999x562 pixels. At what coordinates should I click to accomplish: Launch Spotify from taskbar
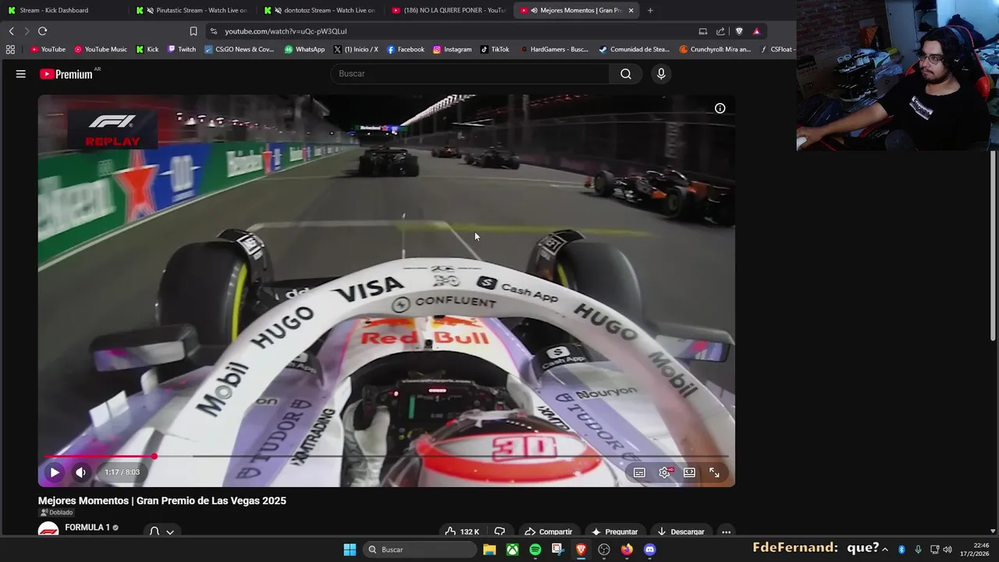(x=535, y=550)
